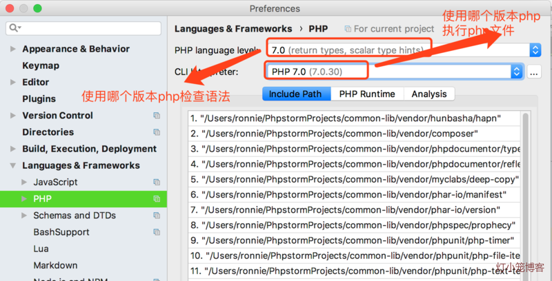Click project-level icon next to Version Control
The image size is (552, 281).
pyautogui.click(x=157, y=116)
